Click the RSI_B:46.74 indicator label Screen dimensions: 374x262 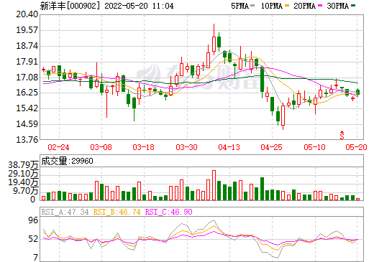pos(117,212)
